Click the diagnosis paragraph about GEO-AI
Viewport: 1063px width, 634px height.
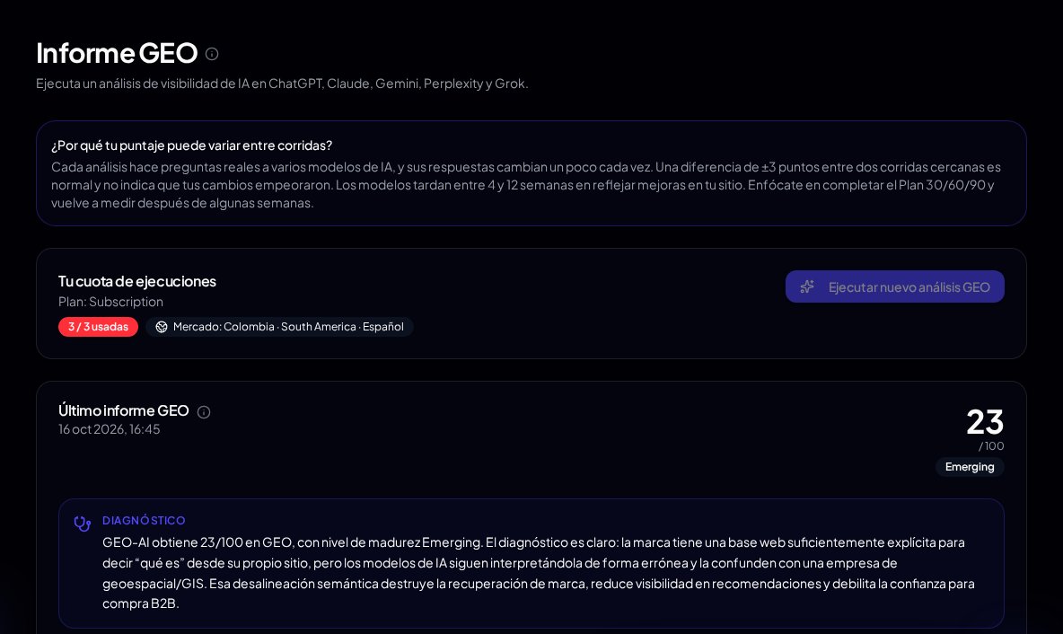click(539, 573)
